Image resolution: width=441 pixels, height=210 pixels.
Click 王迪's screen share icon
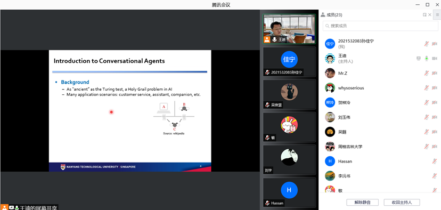(419, 58)
